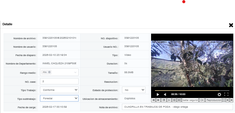The width and height of the screenshot is (235, 113).
Task: Click the Usuario NO. value 3301220105
Action: tap(131, 46)
